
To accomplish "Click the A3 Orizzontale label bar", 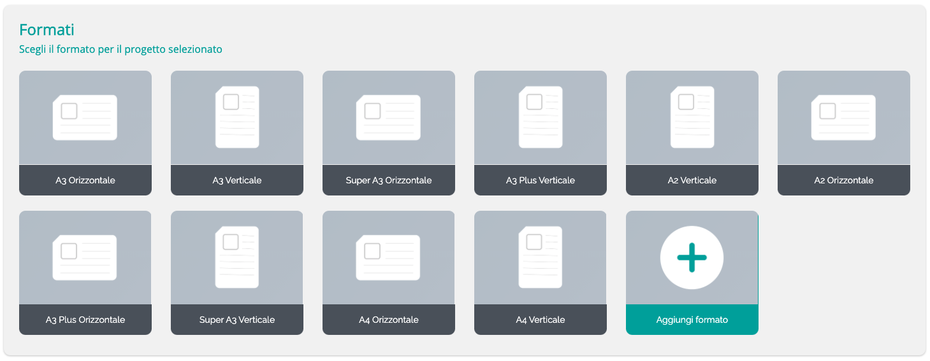I will 85,180.
